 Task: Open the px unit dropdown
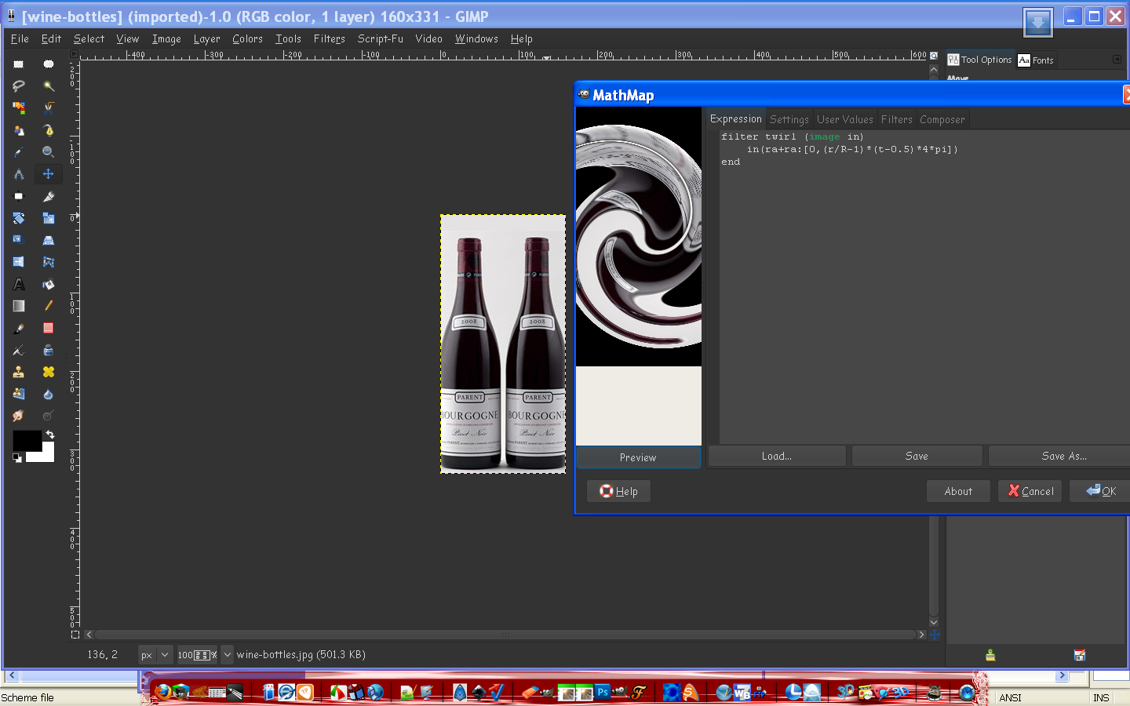(x=155, y=654)
